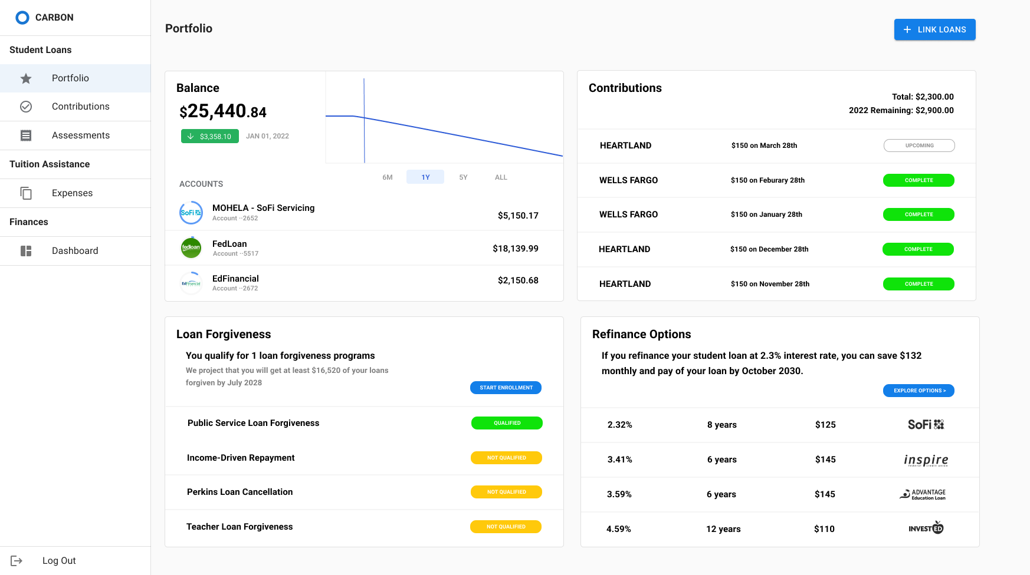Show ALL time balance history
This screenshot has height=575, width=1030.
pos(501,177)
